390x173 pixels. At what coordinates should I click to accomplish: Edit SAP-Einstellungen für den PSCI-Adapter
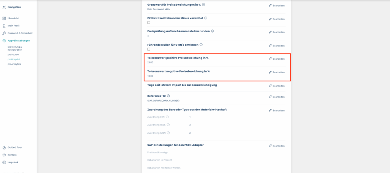[276, 146]
